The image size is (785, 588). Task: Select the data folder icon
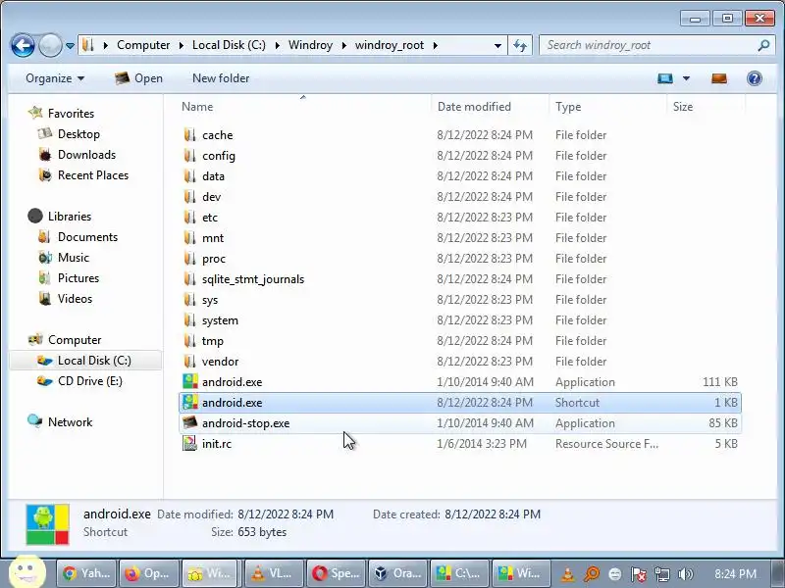click(x=189, y=176)
